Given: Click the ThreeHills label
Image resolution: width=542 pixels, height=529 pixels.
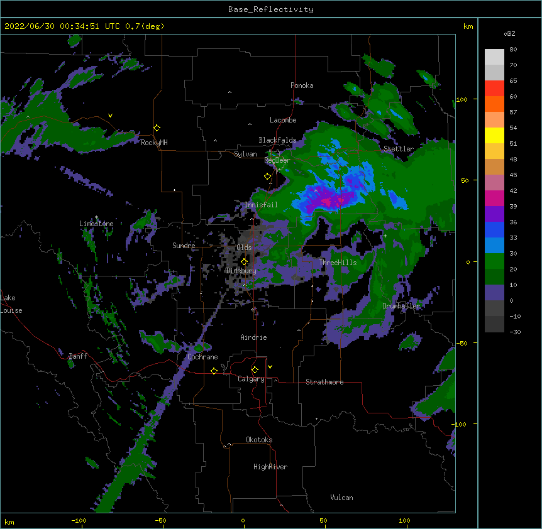Looking at the screenshot, I should (x=338, y=263).
